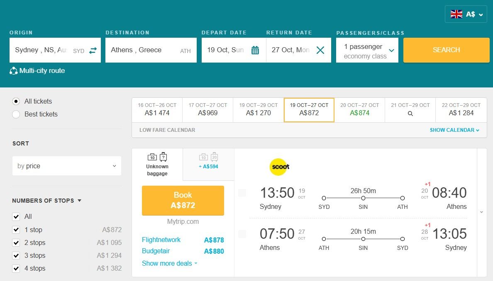Click the 20kg suitcase icon in +A$594 tab

click(214, 157)
